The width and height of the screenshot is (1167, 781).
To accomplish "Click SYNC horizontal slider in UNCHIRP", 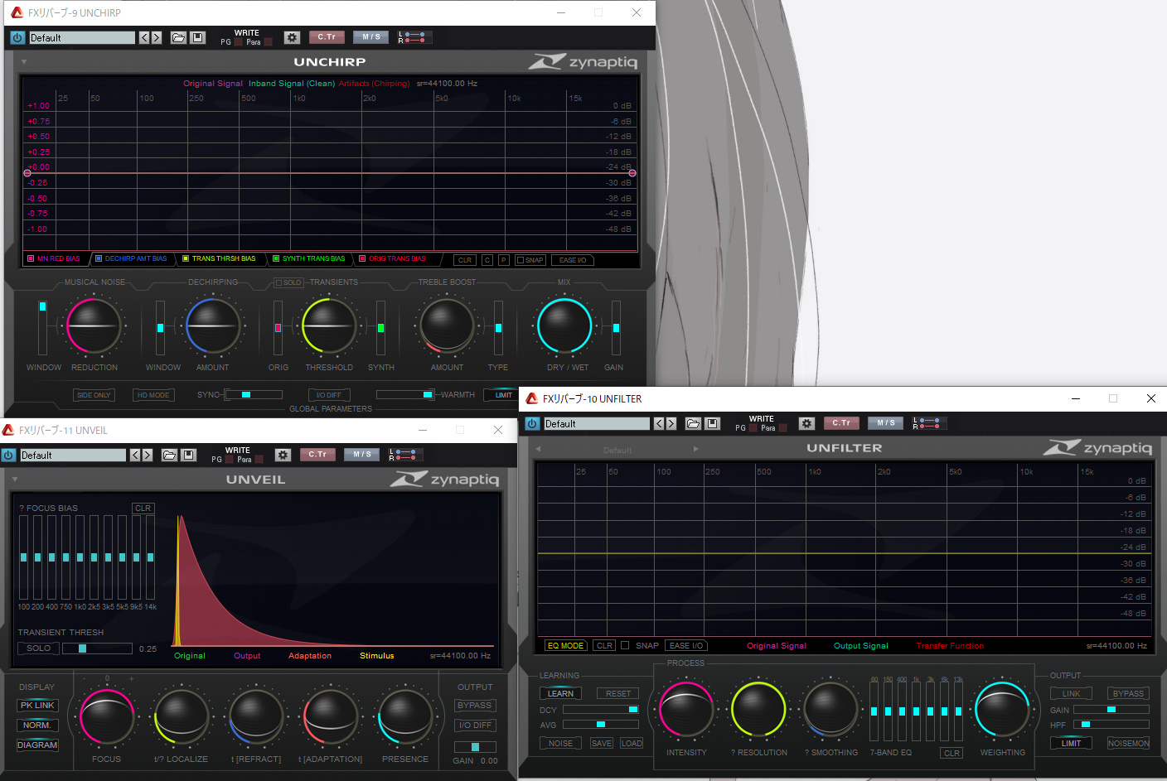I will click(x=254, y=394).
